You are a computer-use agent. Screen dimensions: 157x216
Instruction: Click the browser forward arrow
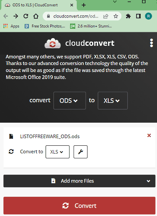pyautogui.click(x=16, y=16)
